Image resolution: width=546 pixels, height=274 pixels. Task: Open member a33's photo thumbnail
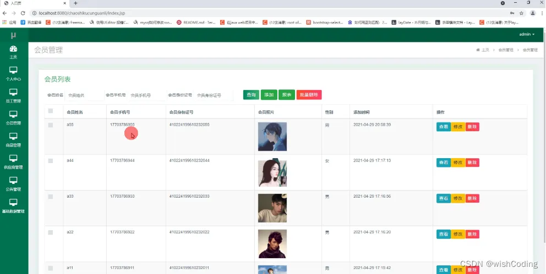point(272,208)
